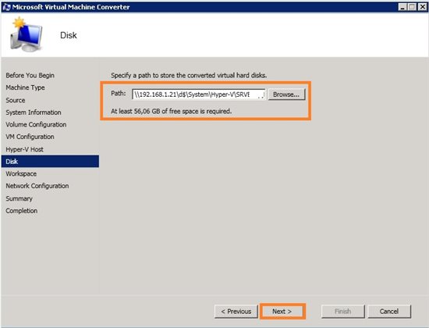This screenshot has width=429, height=328.
Task: Select the Before You Begin step
Action: tap(30, 75)
